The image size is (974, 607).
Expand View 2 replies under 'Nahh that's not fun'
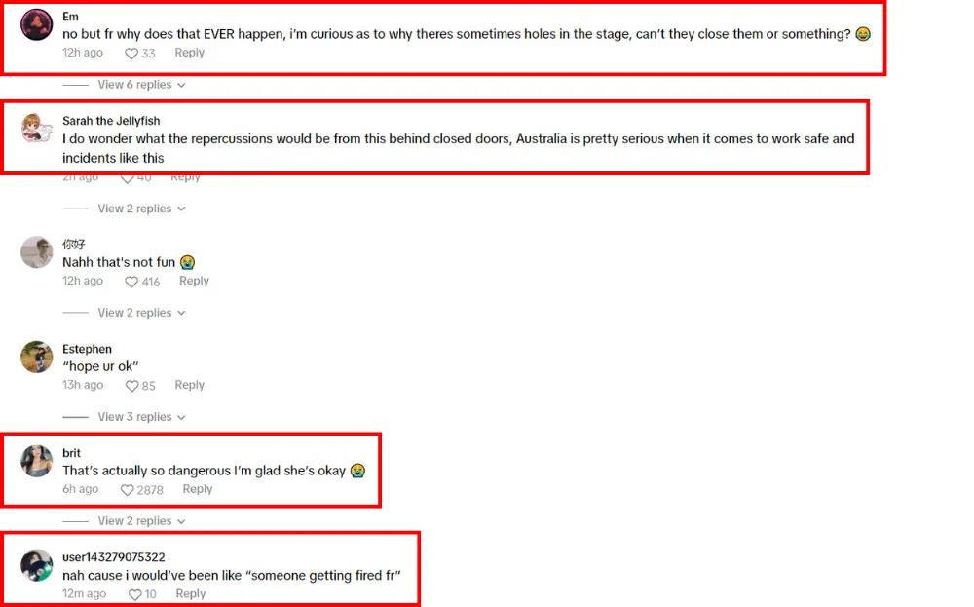[141, 313]
